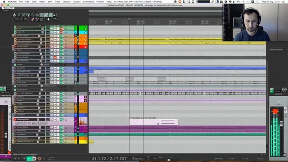Go to project start with the rewind button

[x=15, y=158]
